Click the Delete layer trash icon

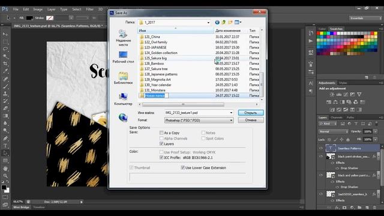(374, 208)
